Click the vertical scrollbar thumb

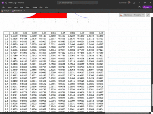pos(152,96)
